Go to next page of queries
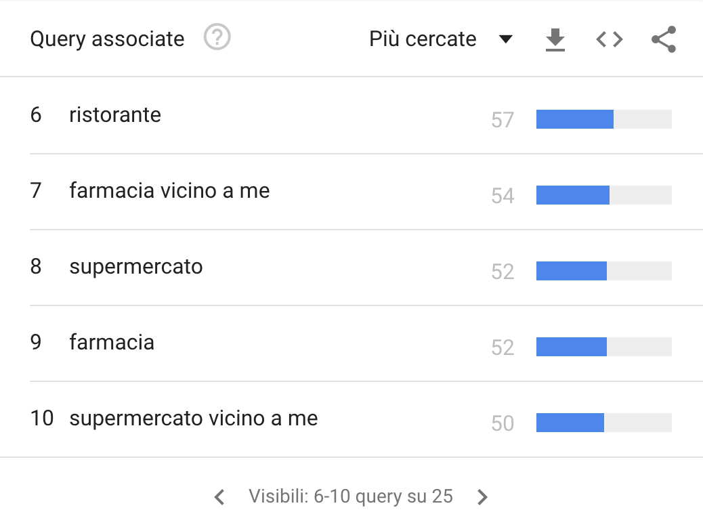 482,497
